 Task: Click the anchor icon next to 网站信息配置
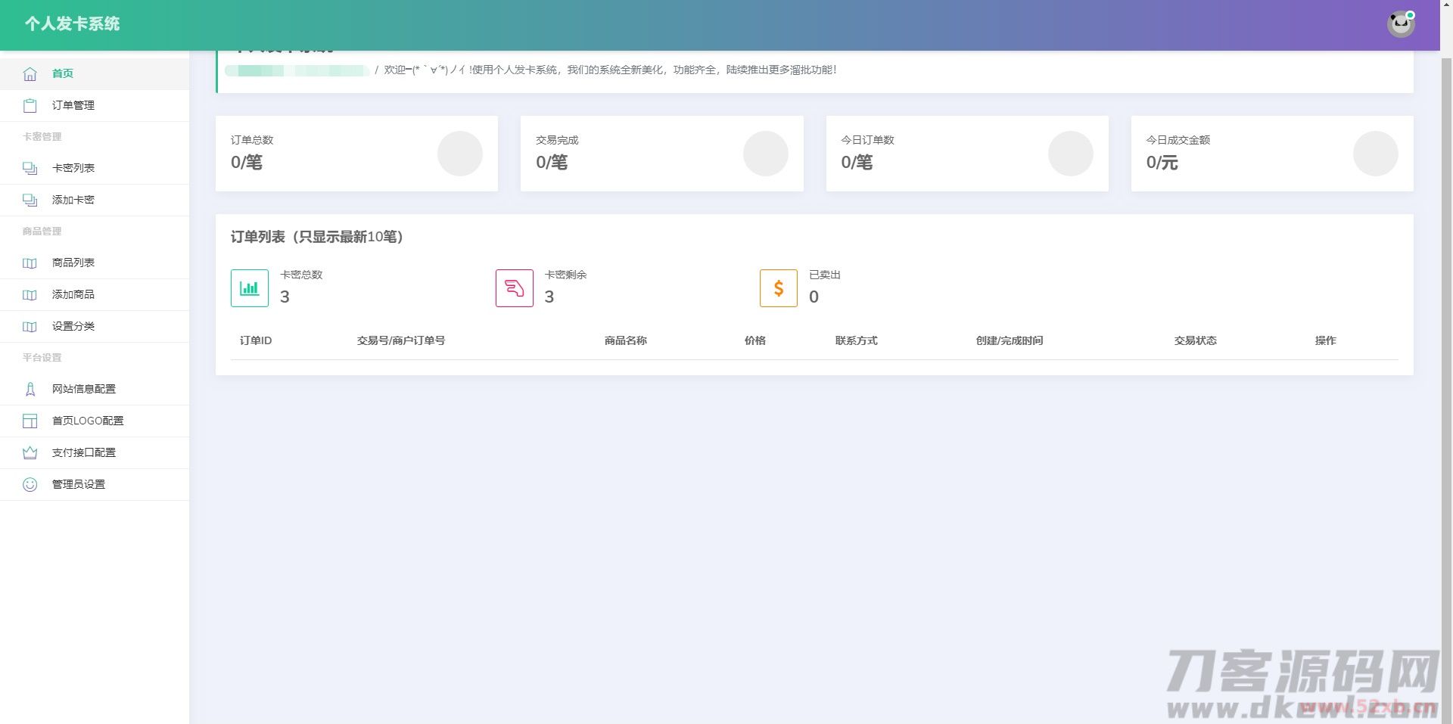(30, 389)
